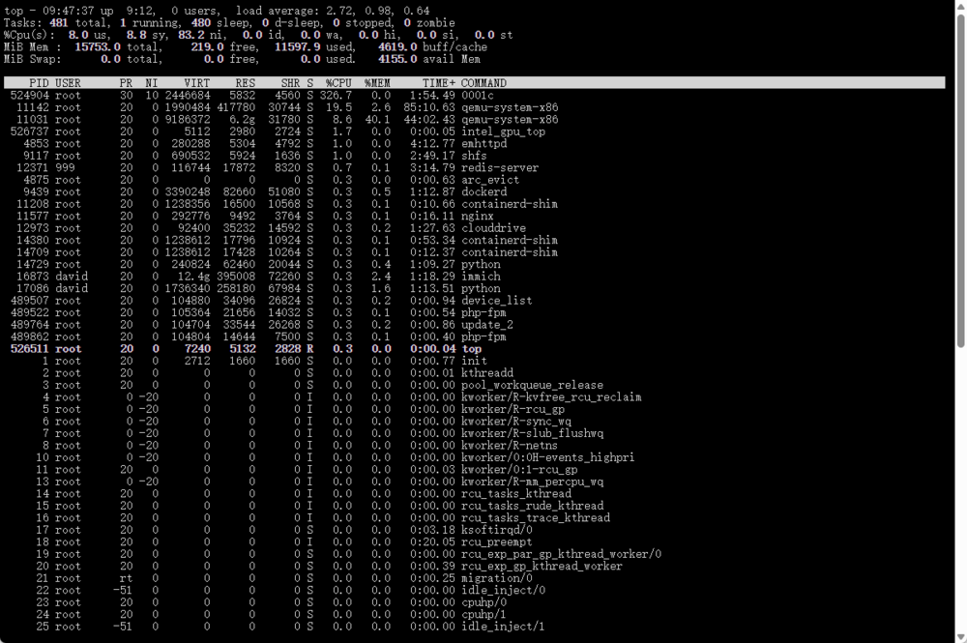This screenshot has height=643, width=967.
Task: Click python command for PID 17086
Action: pos(481,288)
